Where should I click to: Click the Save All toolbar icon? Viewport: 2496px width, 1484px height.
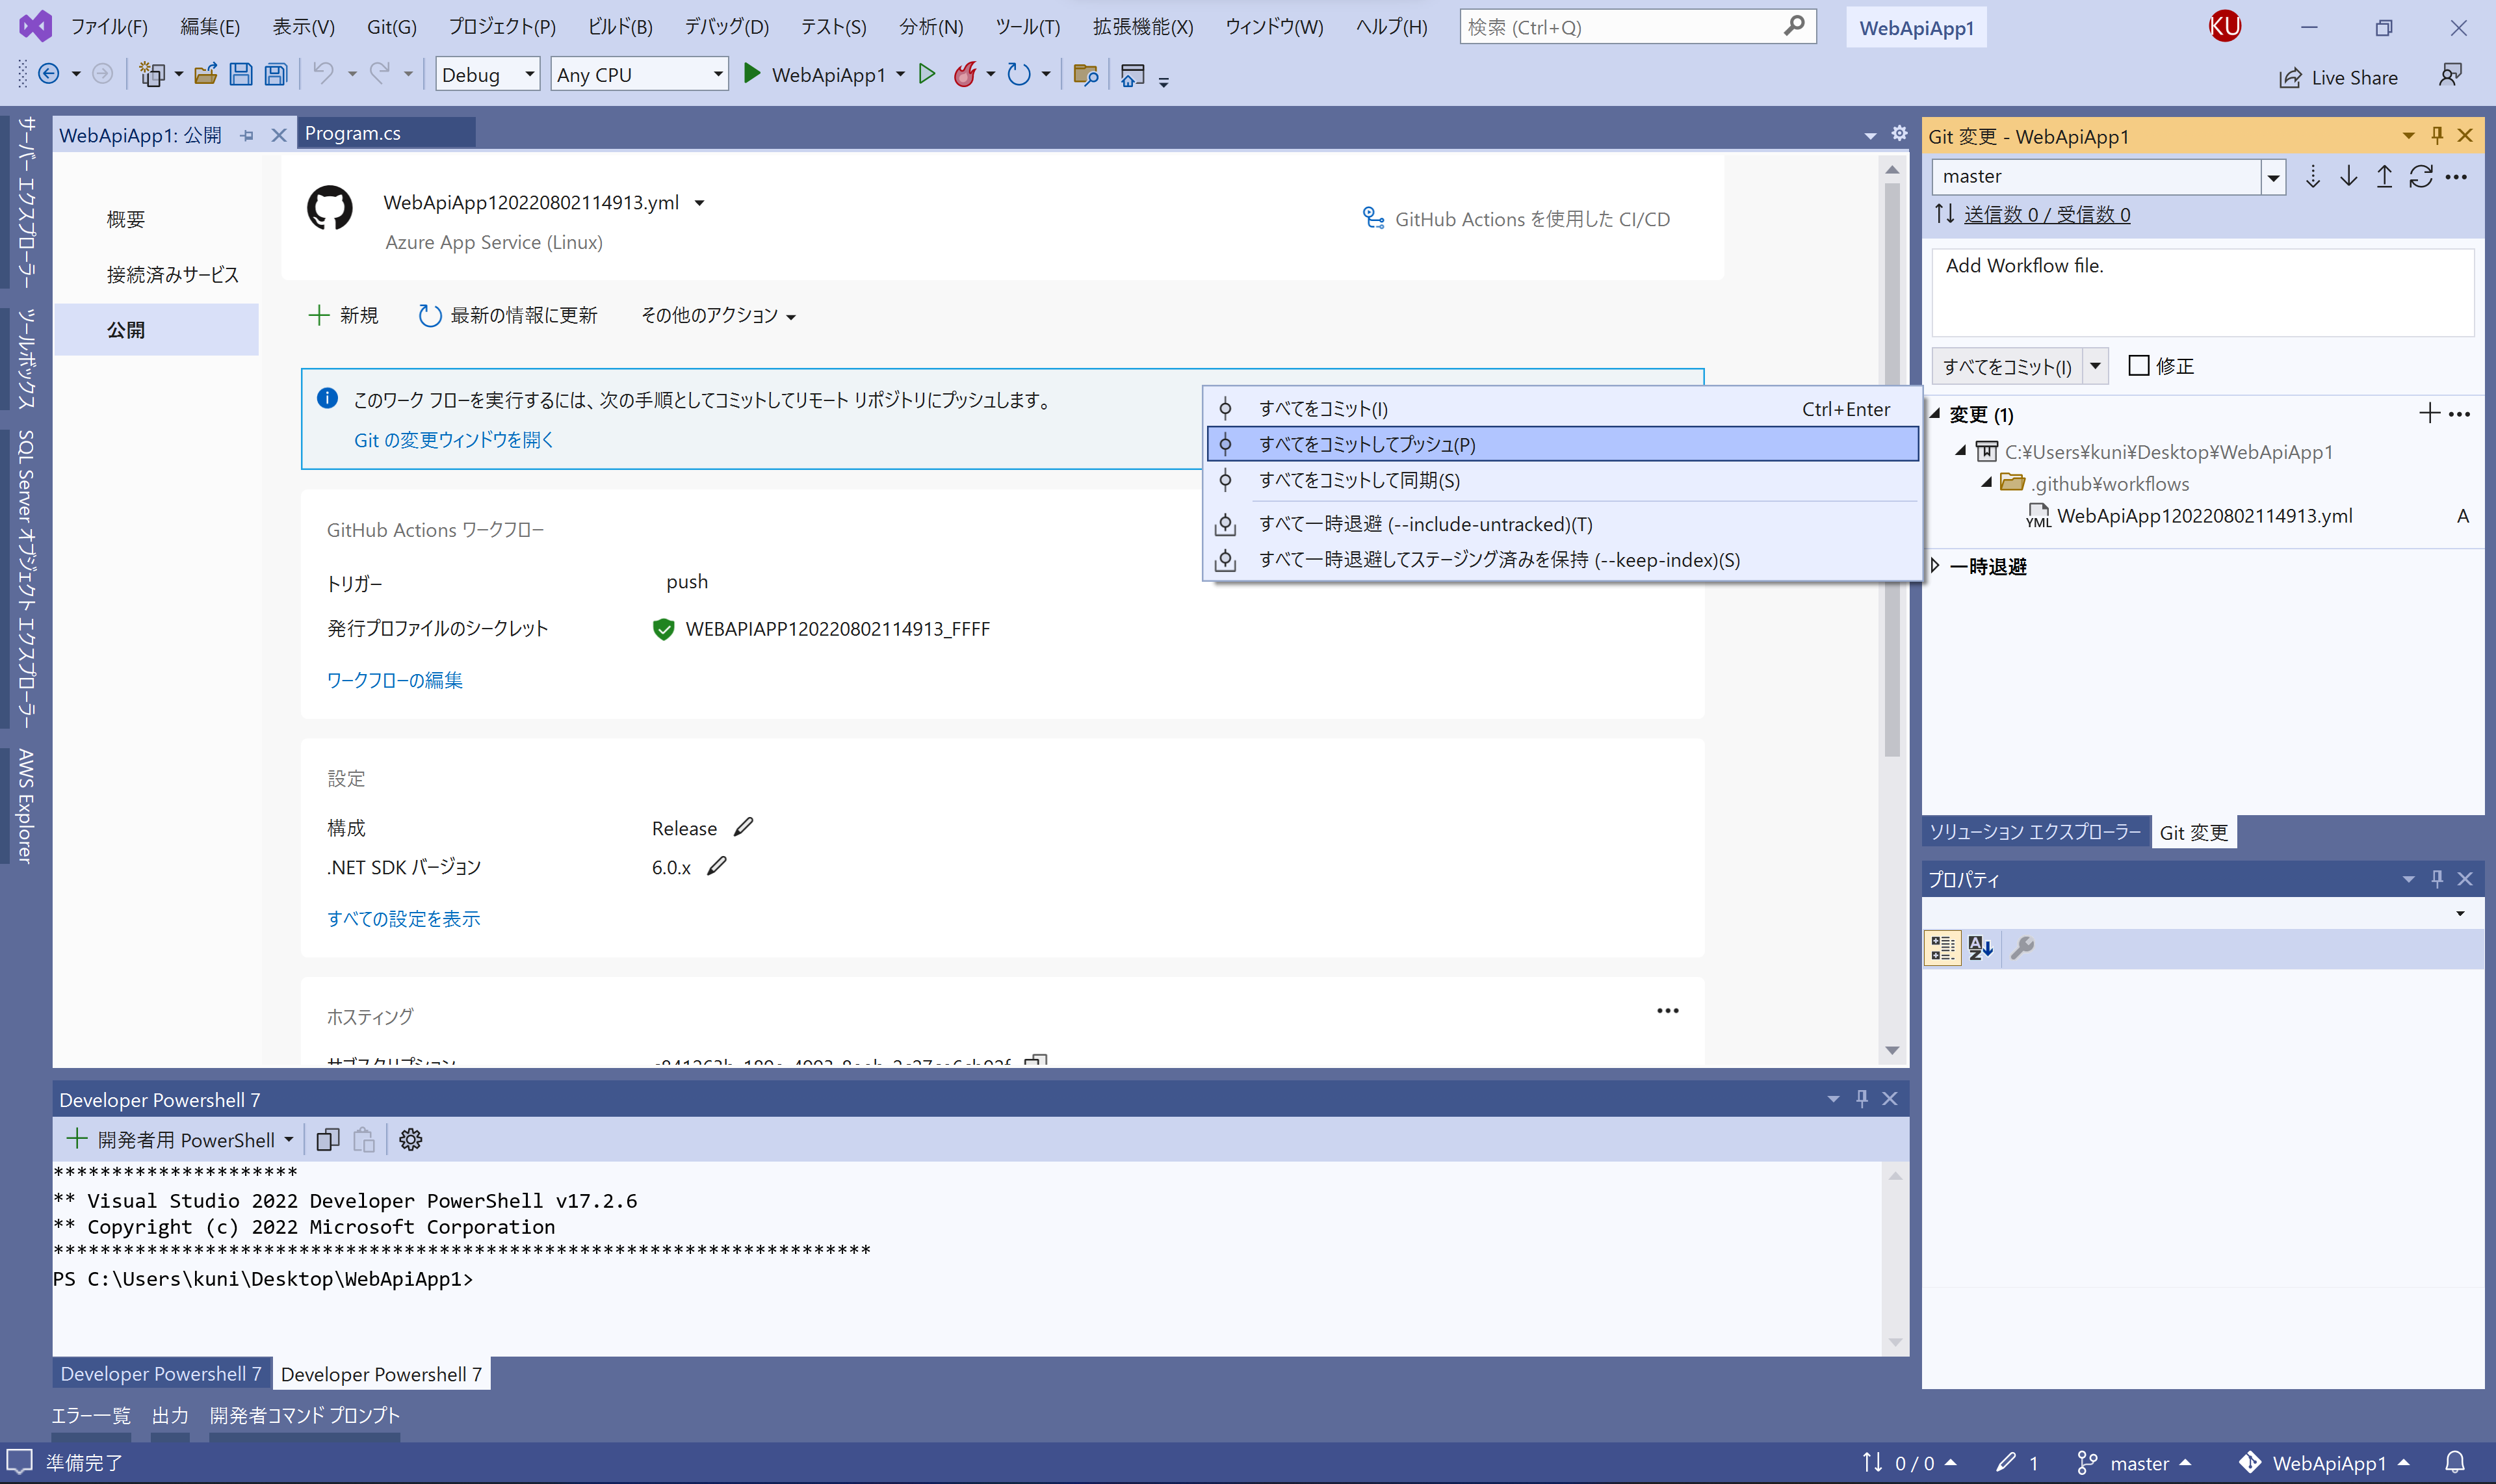tap(276, 74)
